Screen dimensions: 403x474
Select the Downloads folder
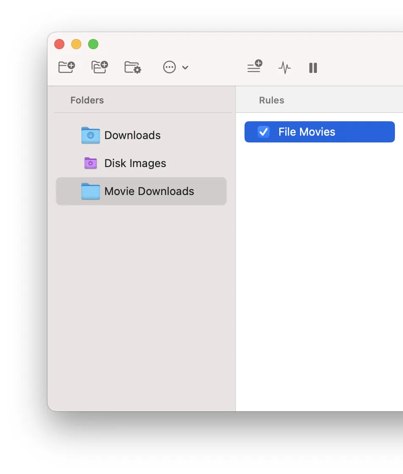click(x=141, y=135)
